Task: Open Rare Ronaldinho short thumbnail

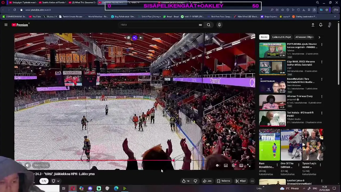Action: 270,145
